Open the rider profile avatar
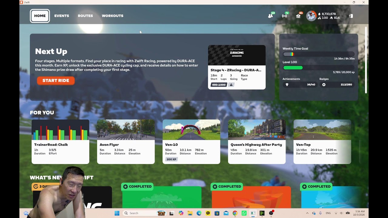Viewport: 388px width, 218px height. pyautogui.click(x=311, y=16)
